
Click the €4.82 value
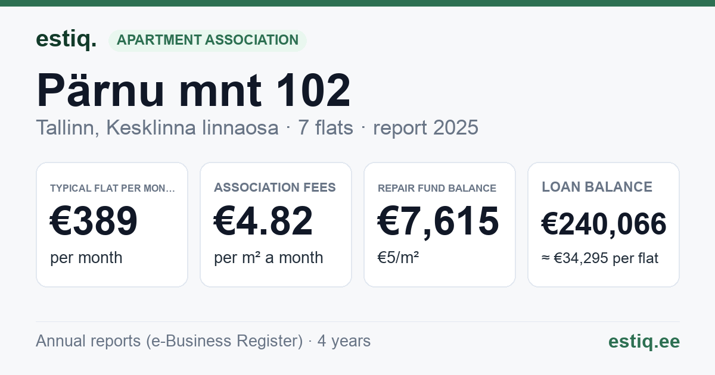point(263,221)
